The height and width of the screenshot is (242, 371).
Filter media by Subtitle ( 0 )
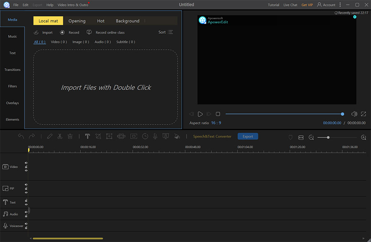126,42
